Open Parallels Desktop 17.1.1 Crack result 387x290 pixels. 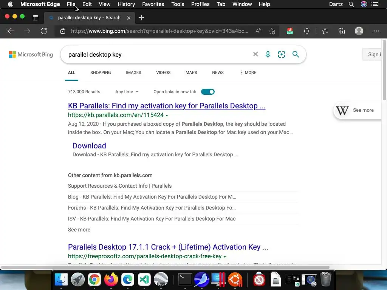click(168, 247)
